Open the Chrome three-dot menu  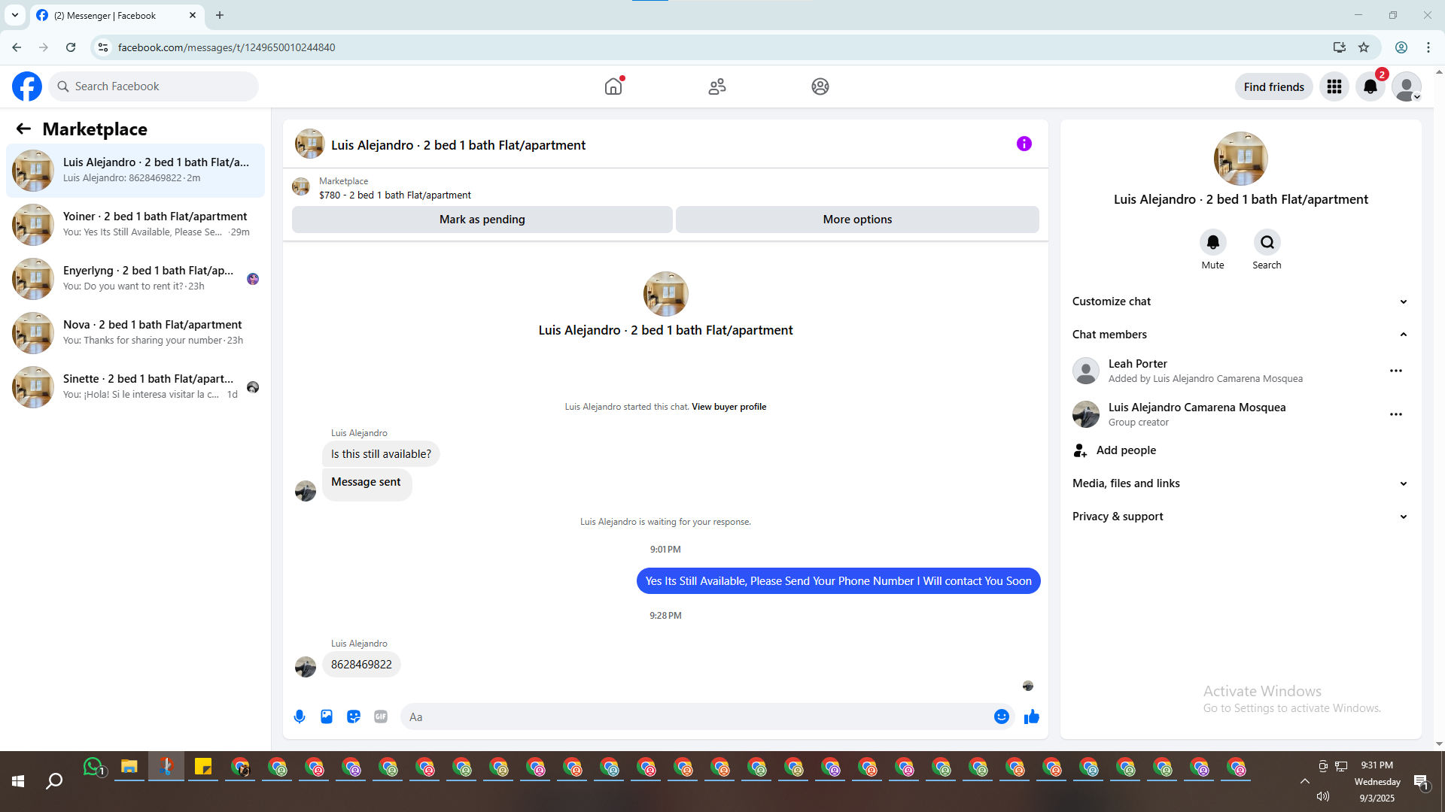(x=1428, y=47)
